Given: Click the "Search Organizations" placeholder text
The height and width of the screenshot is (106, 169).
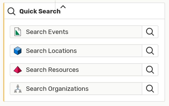Looking at the screenshot, I should pyautogui.click(x=57, y=89).
